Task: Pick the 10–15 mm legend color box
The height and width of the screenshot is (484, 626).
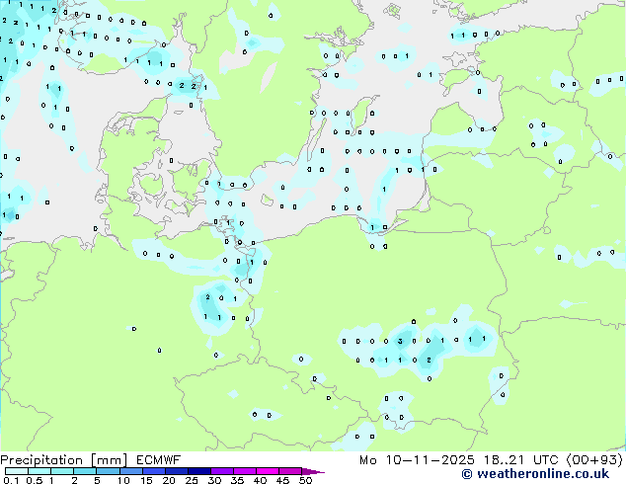Action: click(x=130, y=471)
